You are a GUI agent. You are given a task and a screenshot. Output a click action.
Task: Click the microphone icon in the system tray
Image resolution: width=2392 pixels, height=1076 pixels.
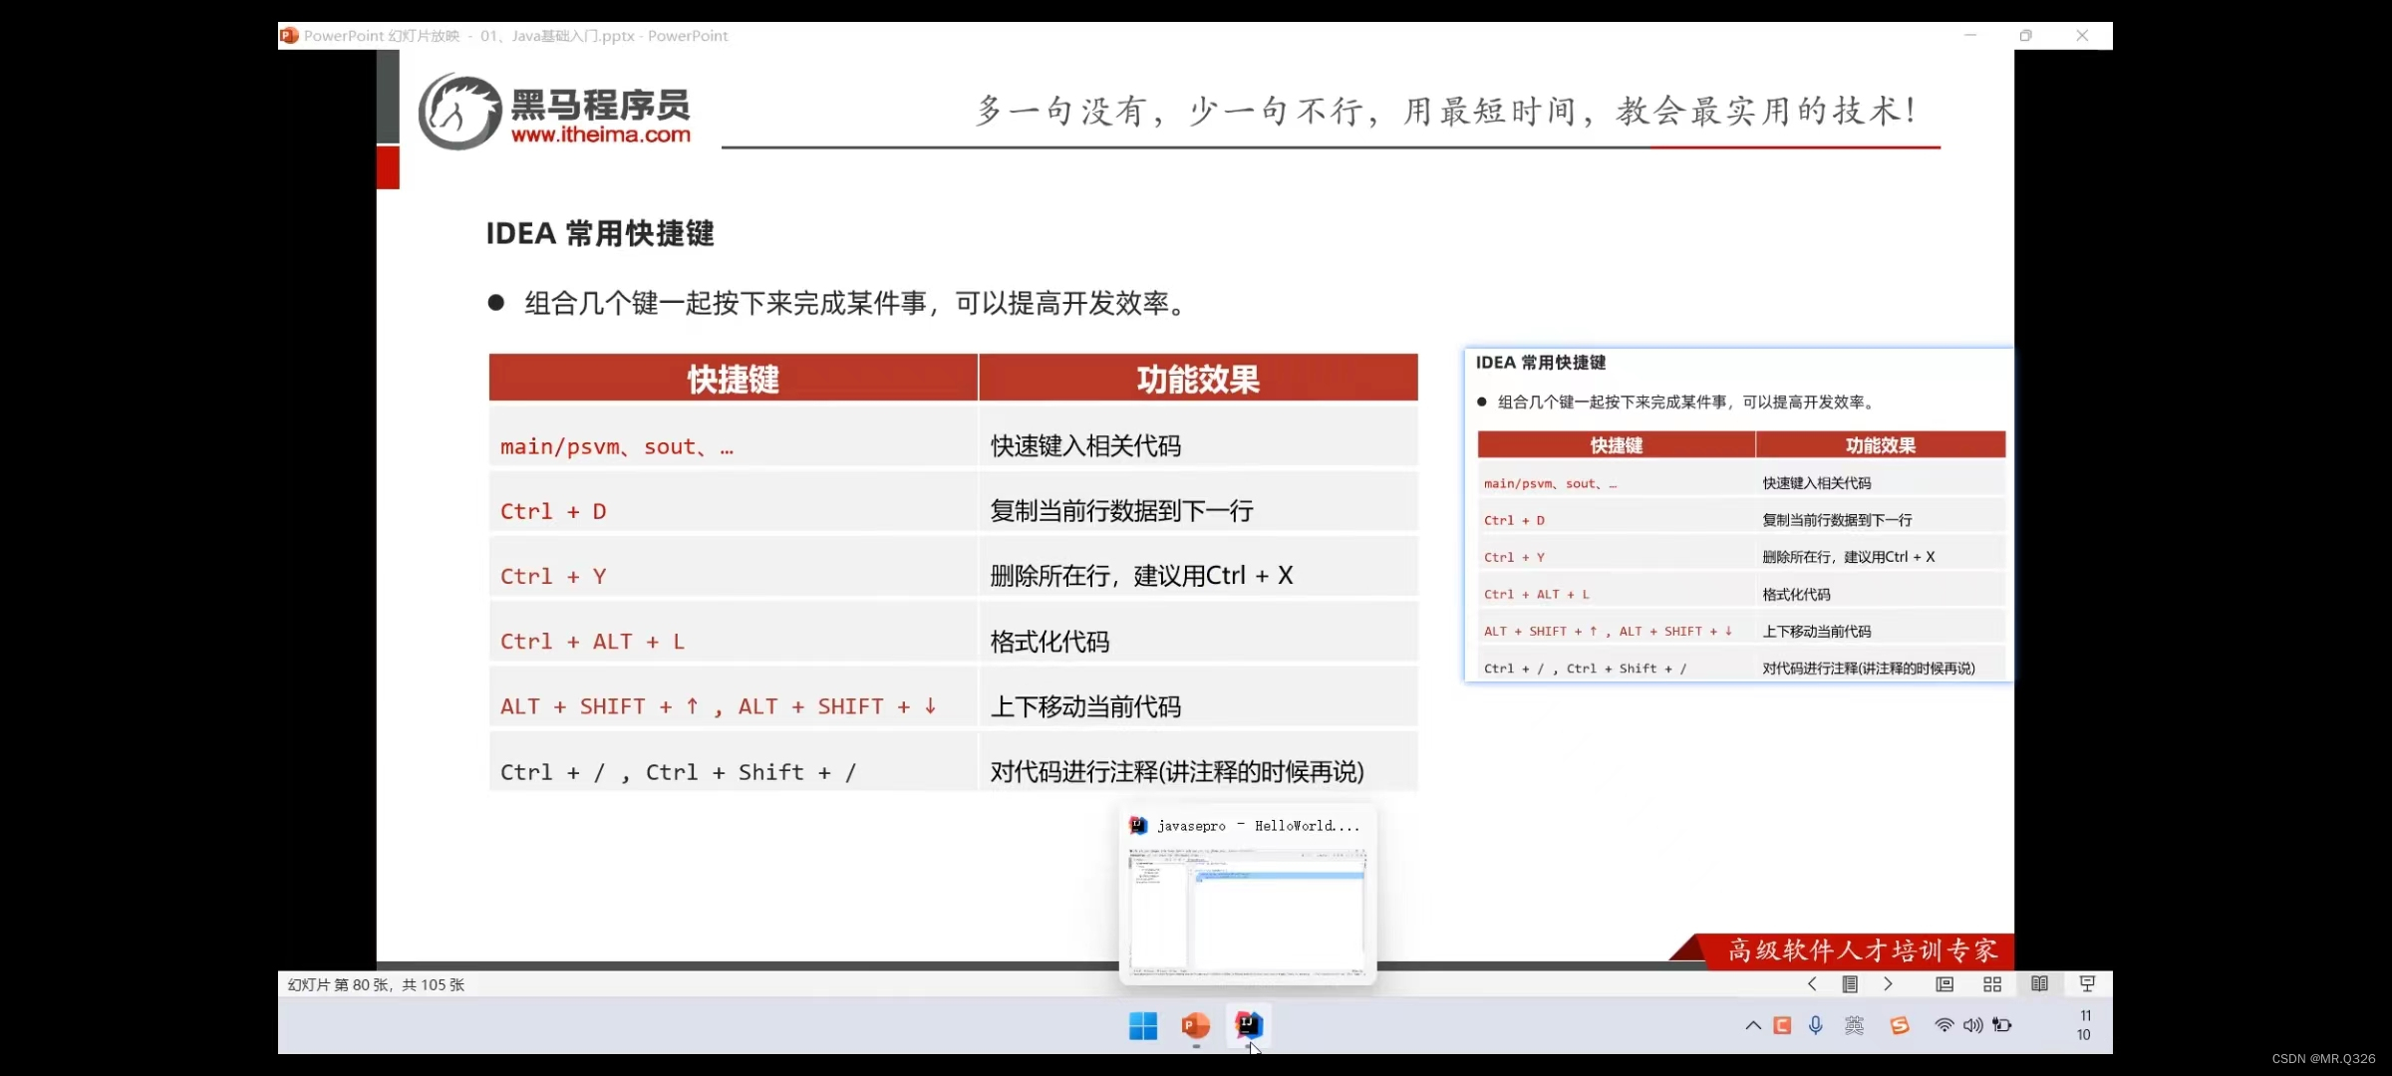[x=1814, y=1024]
